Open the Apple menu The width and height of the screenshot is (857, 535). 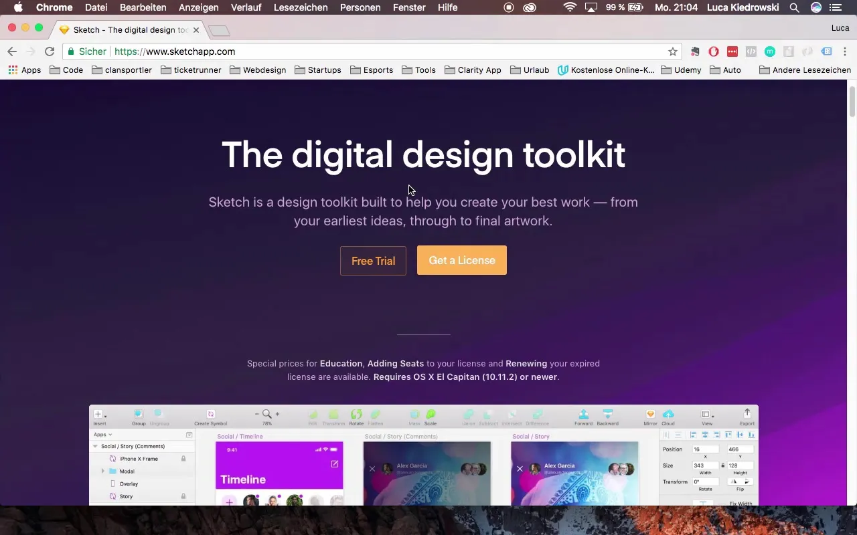18,7
